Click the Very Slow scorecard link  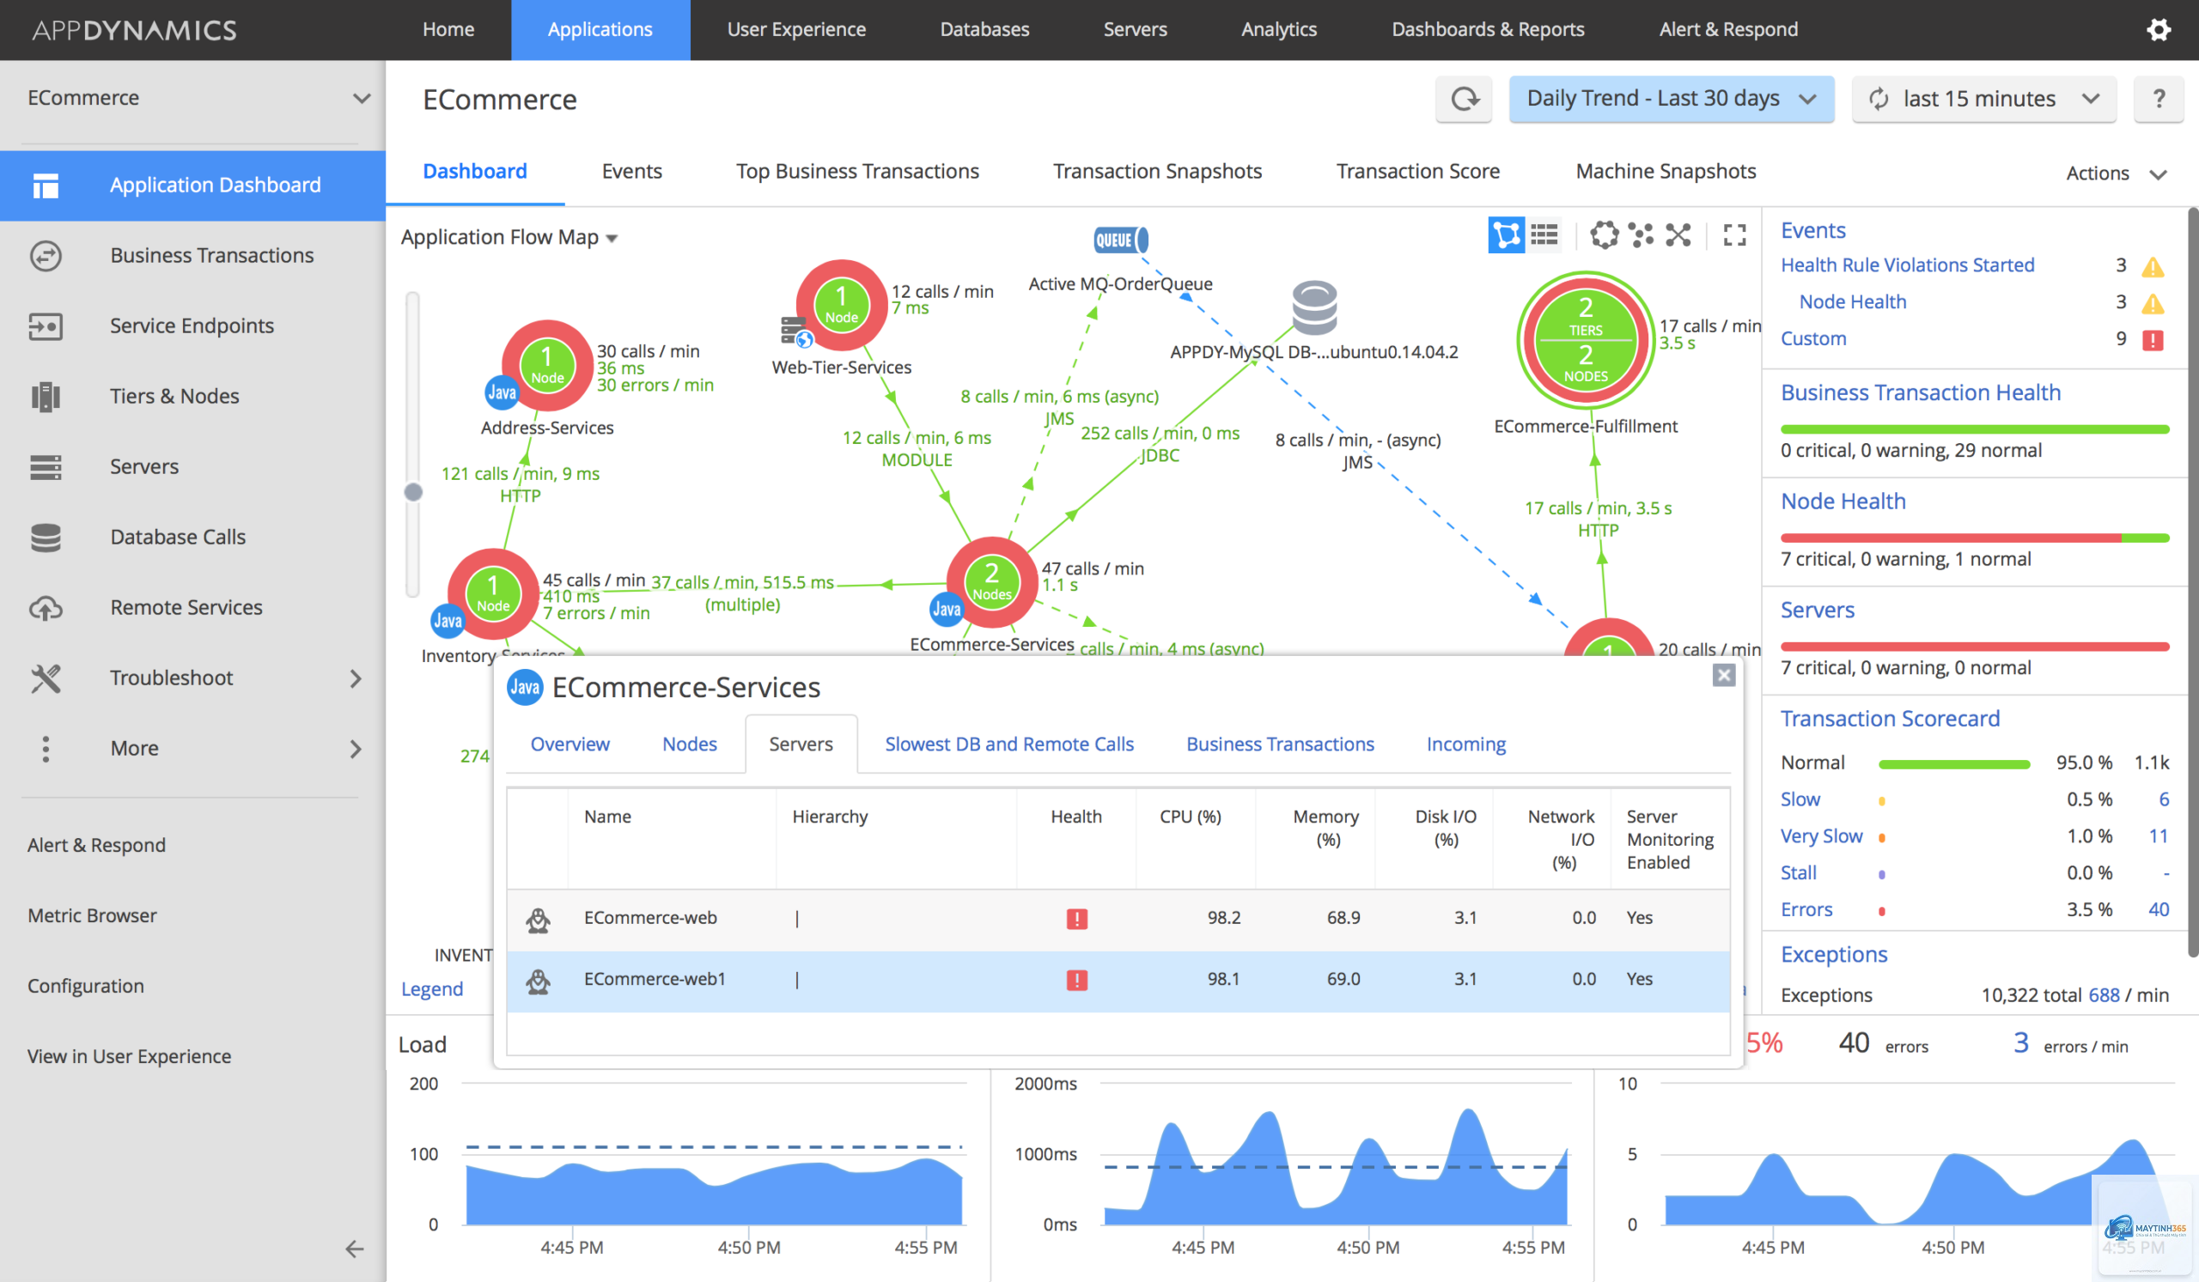tap(1821, 836)
